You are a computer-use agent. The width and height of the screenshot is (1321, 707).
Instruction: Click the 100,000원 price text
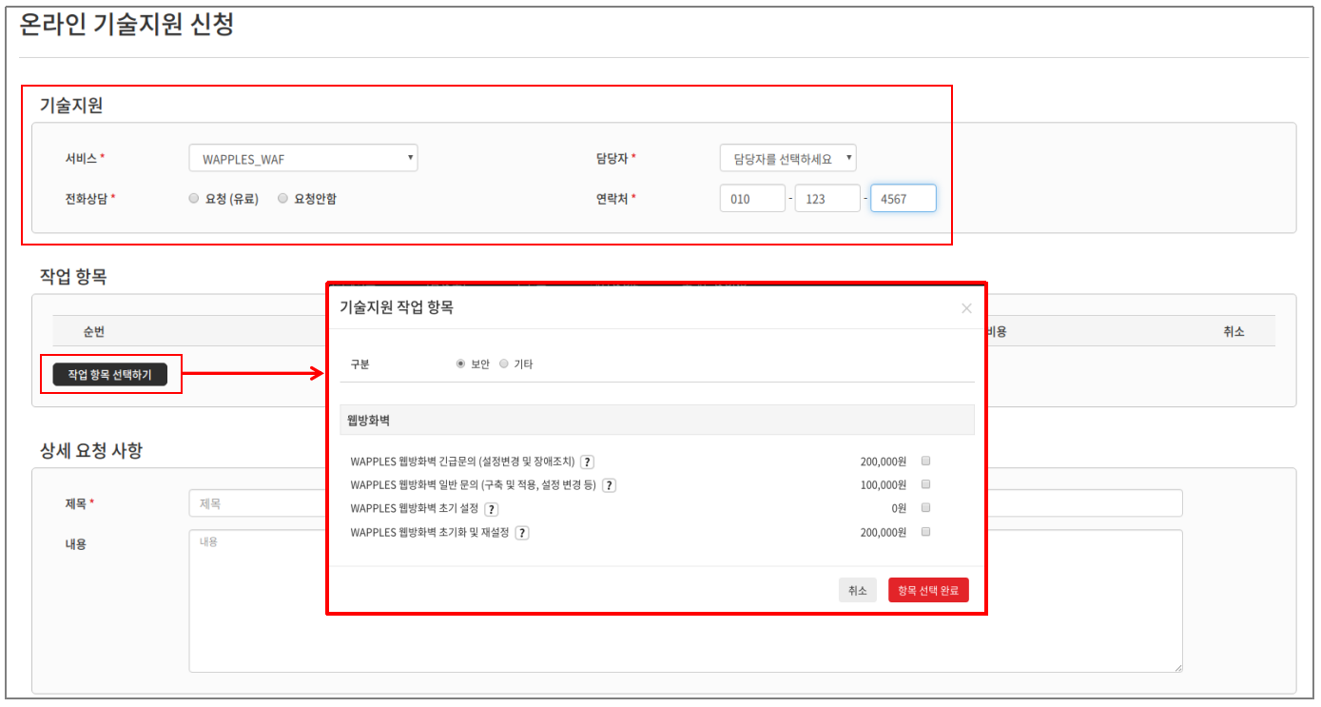(x=884, y=485)
